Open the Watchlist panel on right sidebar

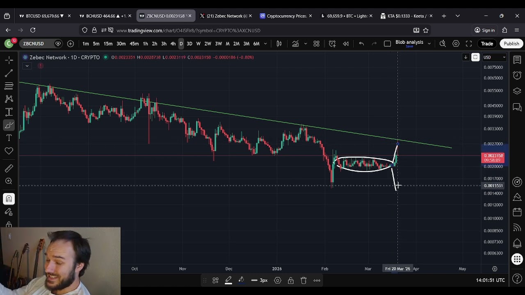(x=517, y=60)
